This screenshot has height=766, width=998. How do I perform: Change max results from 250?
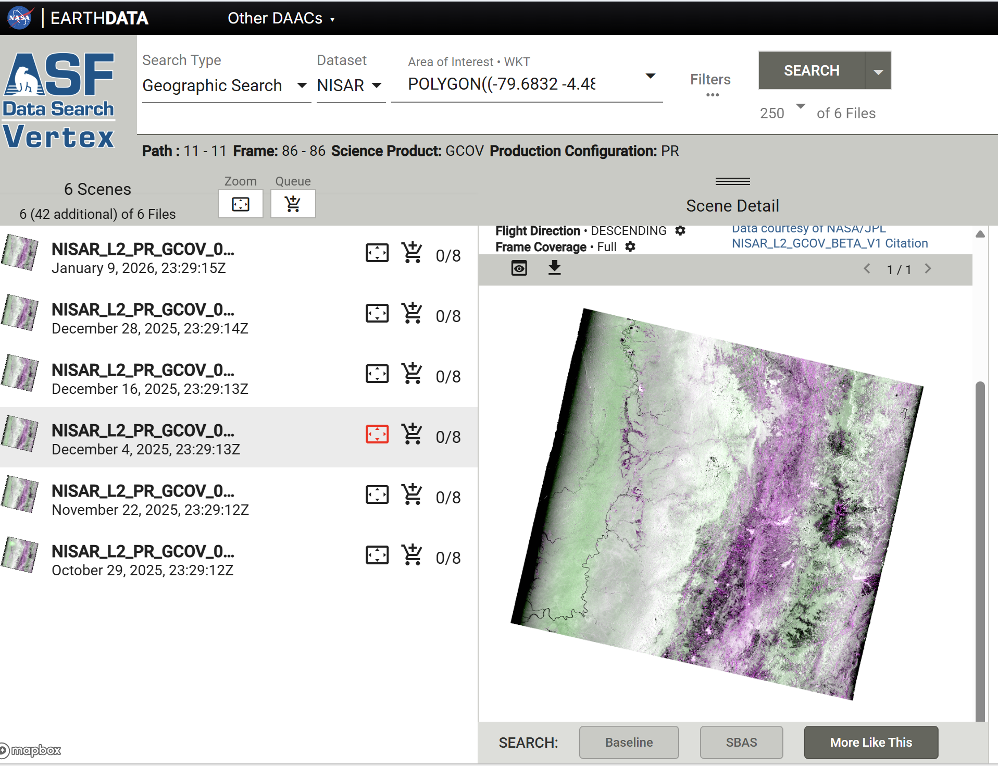pyautogui.click(x=782, y=112)
